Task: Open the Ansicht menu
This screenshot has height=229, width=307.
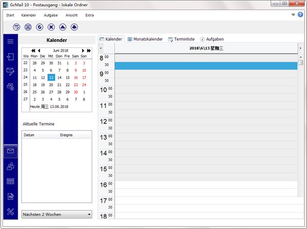Action: click(72, 15)
